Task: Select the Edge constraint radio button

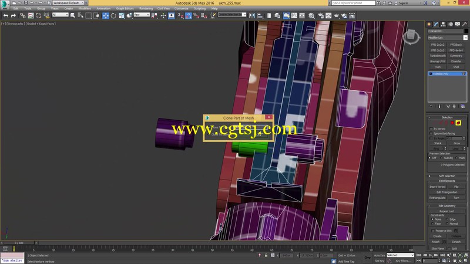Action: click(447, 219)
